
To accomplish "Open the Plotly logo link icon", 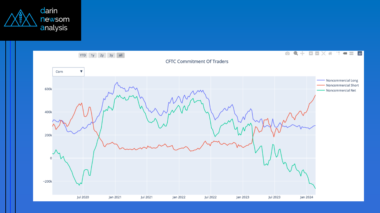I will coord(360,53).
